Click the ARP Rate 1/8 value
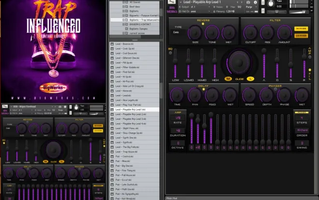Image resolution: width=319 pixels, height=200 pixels. [178, 118]
